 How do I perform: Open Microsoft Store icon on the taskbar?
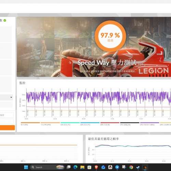[89, 167]
